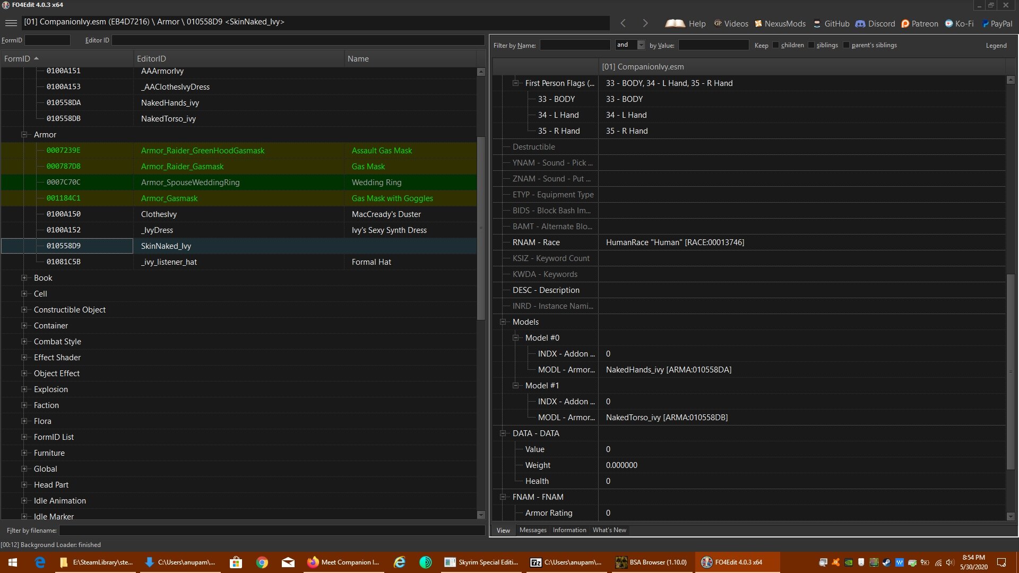Focus the Filter by Name field
Image resolution: width=1019 pixels, height=573 pixels.
[x=575, y=45]
